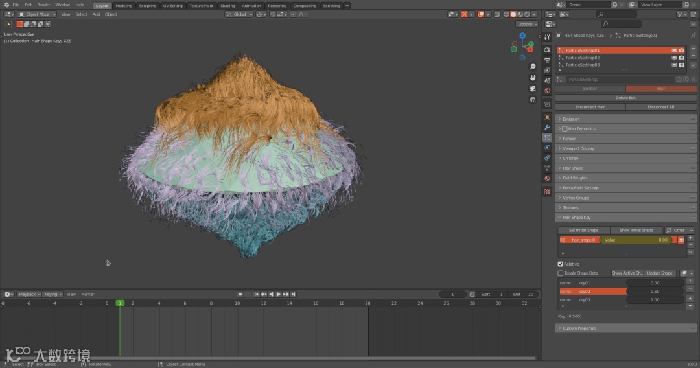The image size is (700, 368).
Task: Click the pin icon in properties header
Action: click(x=692, y=36)
